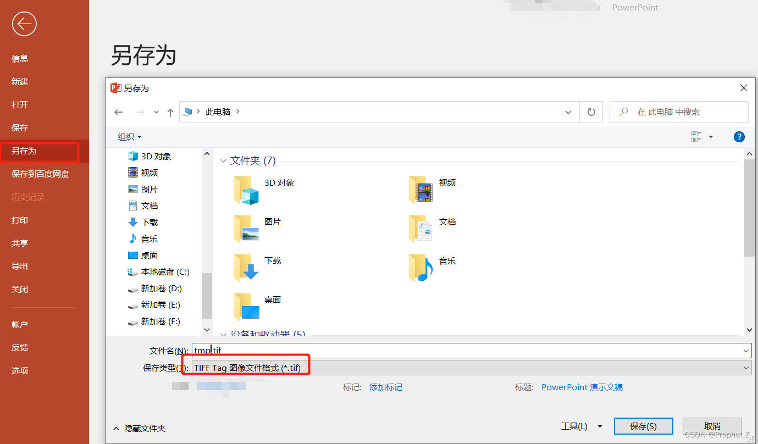Image resolution: width=758 pixels, height=444 pixels.
Task: Select 本地磁盘 (C:) in navigation tree
Action: pos(159,271)
